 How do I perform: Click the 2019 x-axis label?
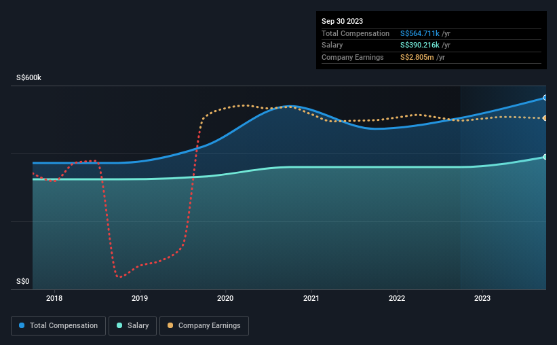point(140,298)
